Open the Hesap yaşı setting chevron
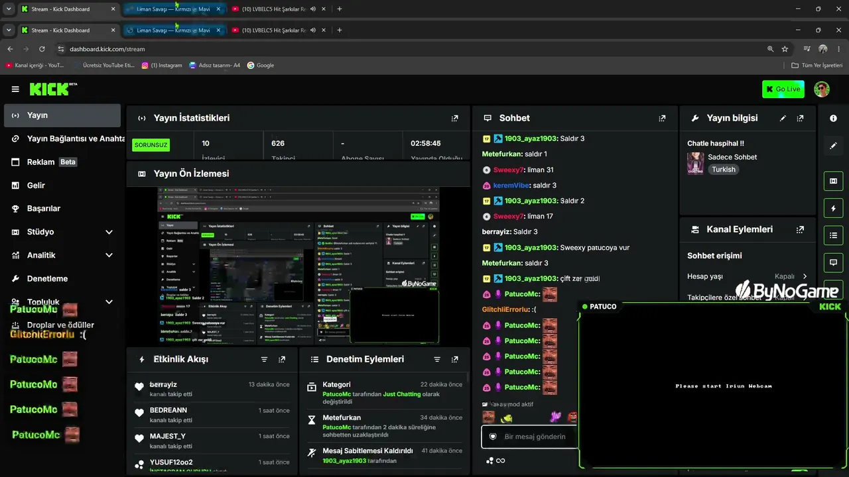 [x=805, y=276]
